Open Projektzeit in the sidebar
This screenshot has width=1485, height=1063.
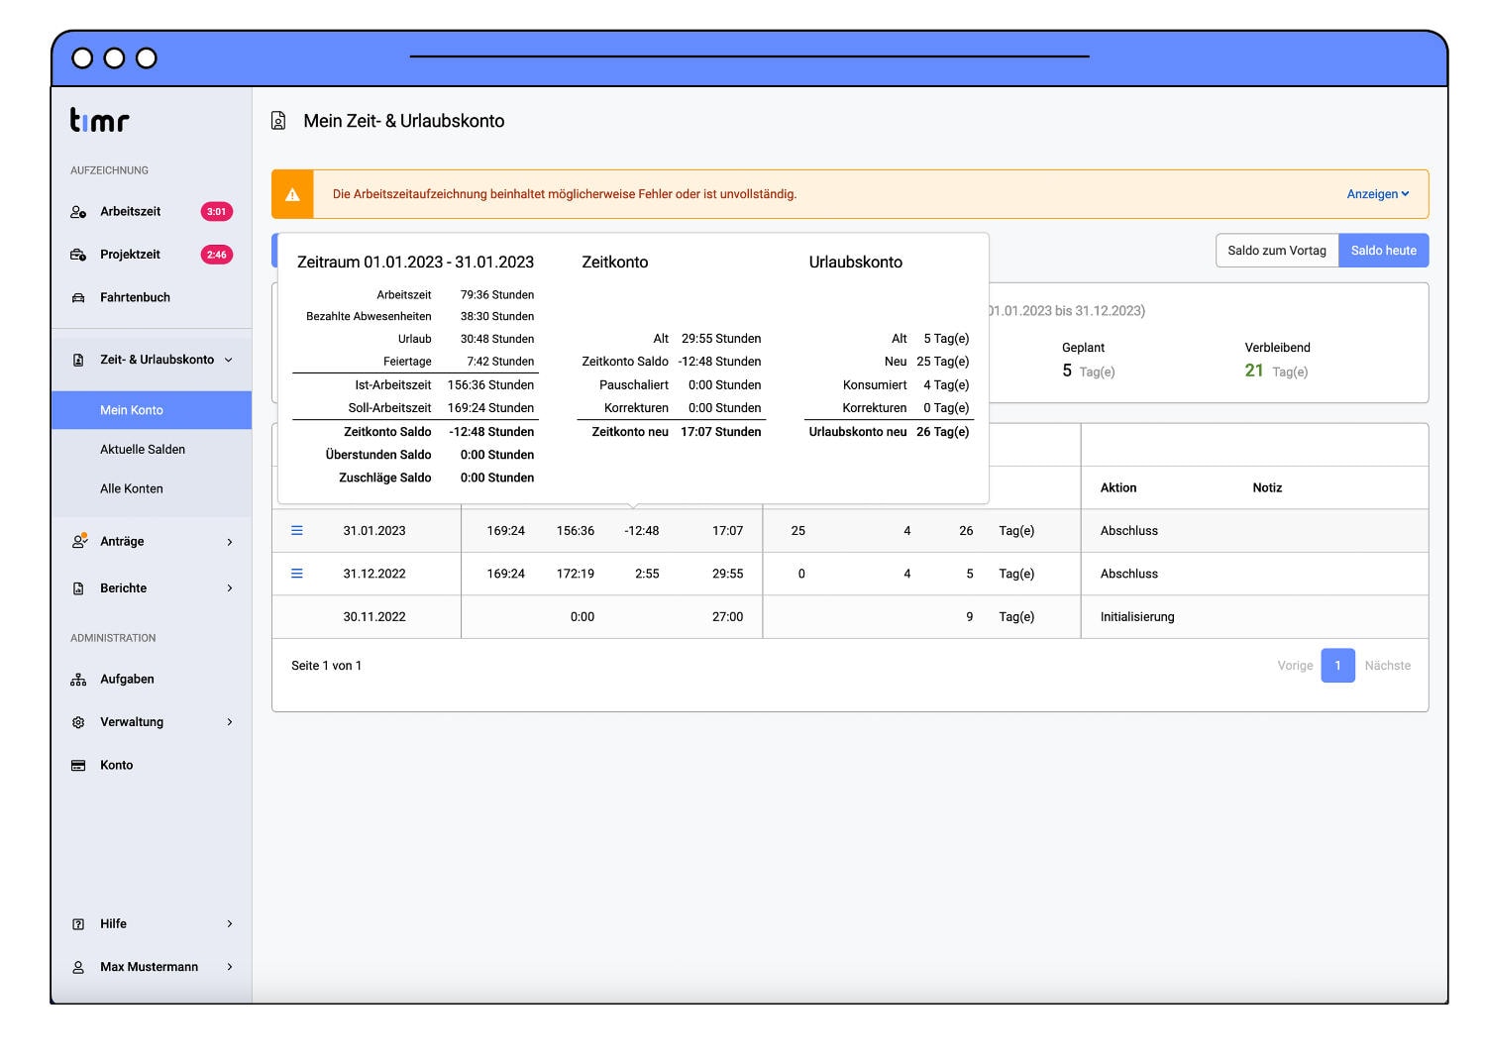click(130, 255)
